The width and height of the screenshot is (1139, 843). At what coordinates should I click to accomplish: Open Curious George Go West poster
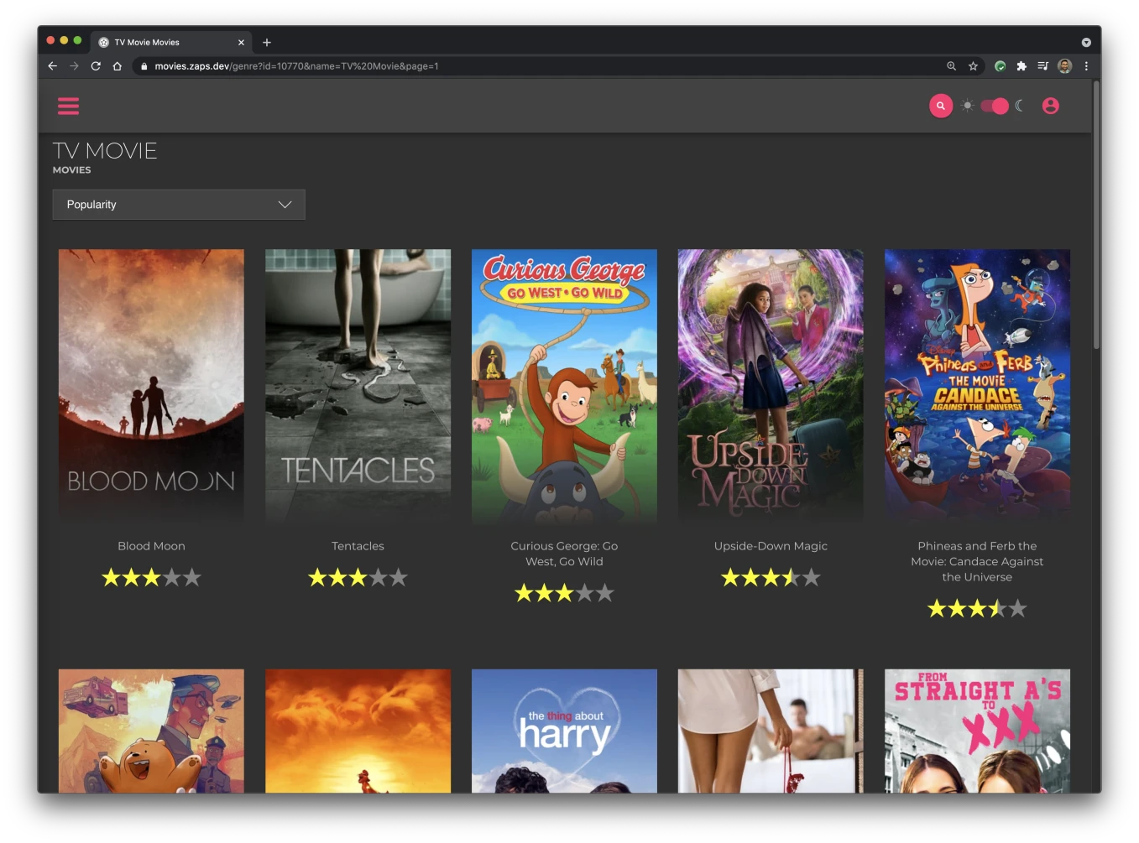[564, 387]
